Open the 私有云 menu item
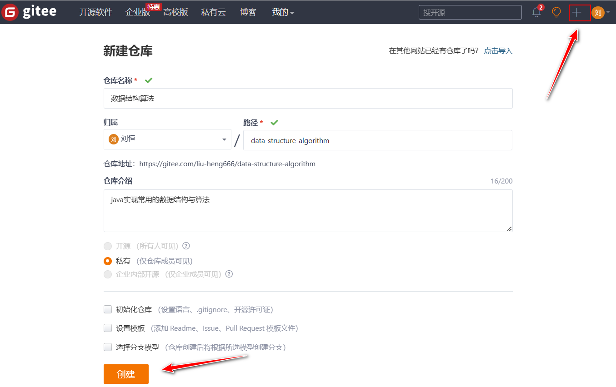 coord(213,12)
